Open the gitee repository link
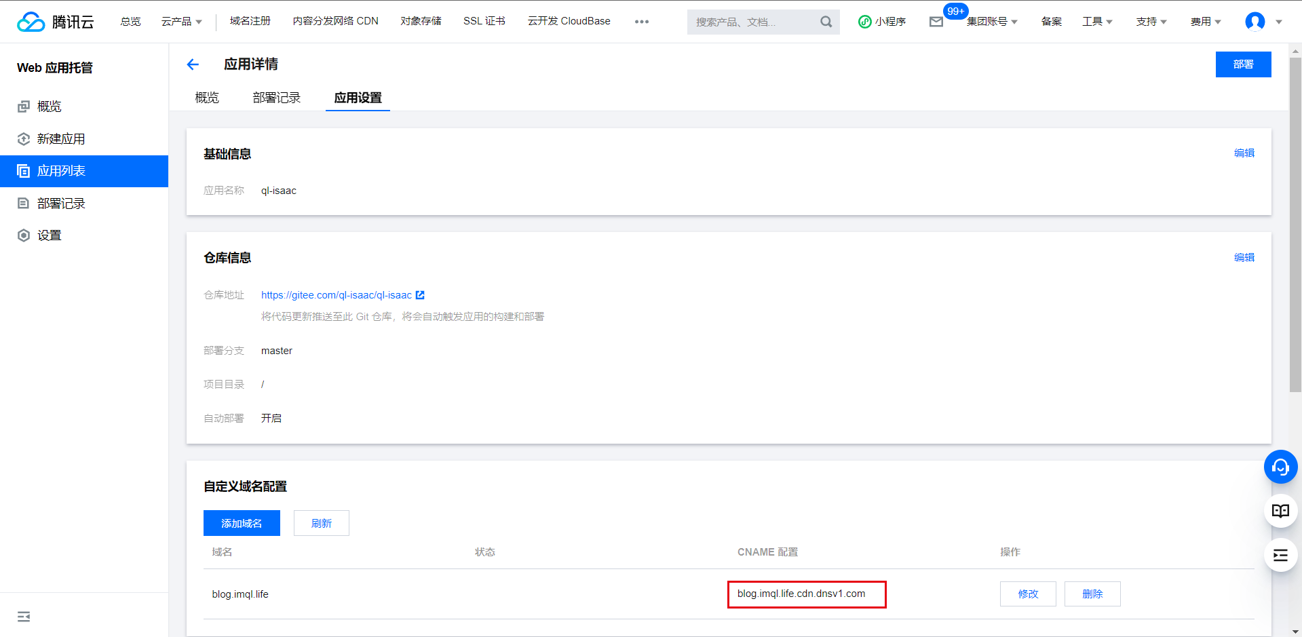This screenshot has height=637, width=1302. coord(336,295)
